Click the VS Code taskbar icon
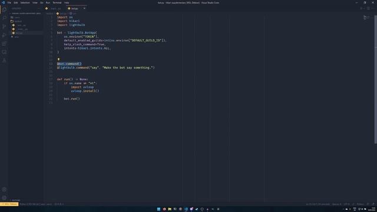 click(186, 209)
